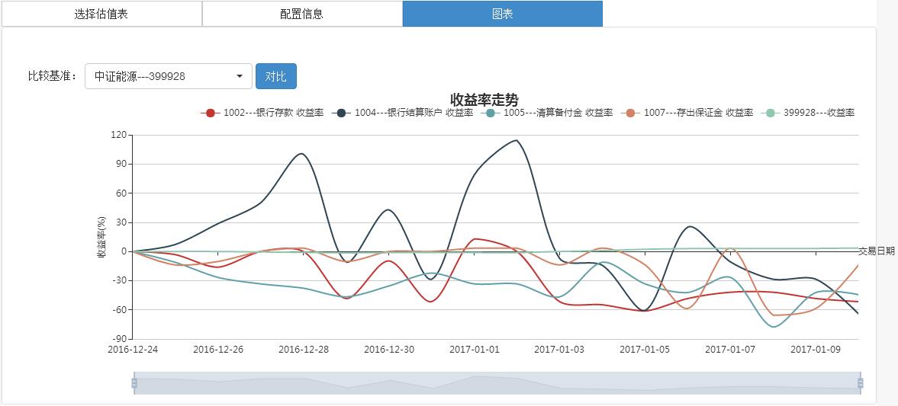
Task: Click the 收益率(%) y-axis name
Action: point(102,238)
